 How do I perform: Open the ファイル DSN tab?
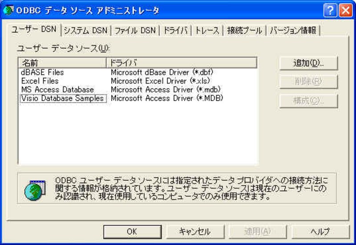pyautogui.click(x=135, y=30)
